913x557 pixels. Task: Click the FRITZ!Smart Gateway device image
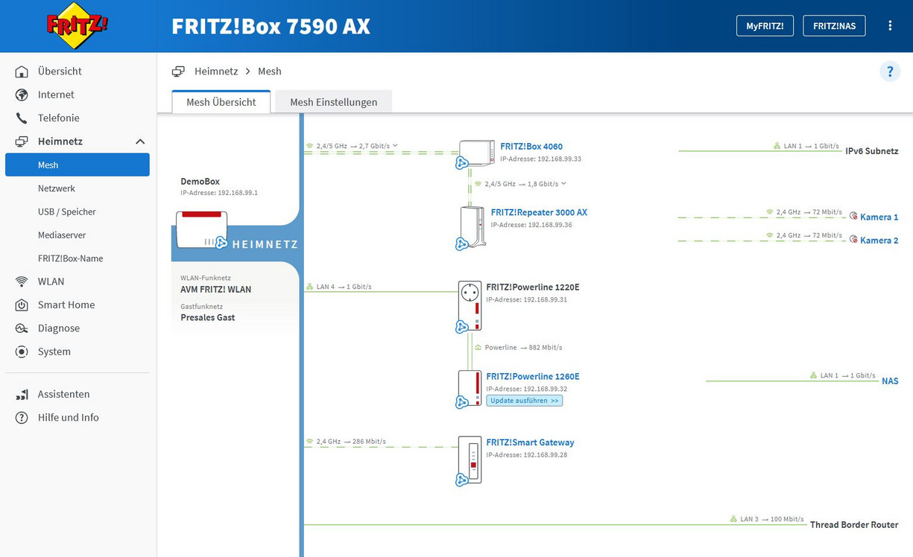[x=470, y=459]
